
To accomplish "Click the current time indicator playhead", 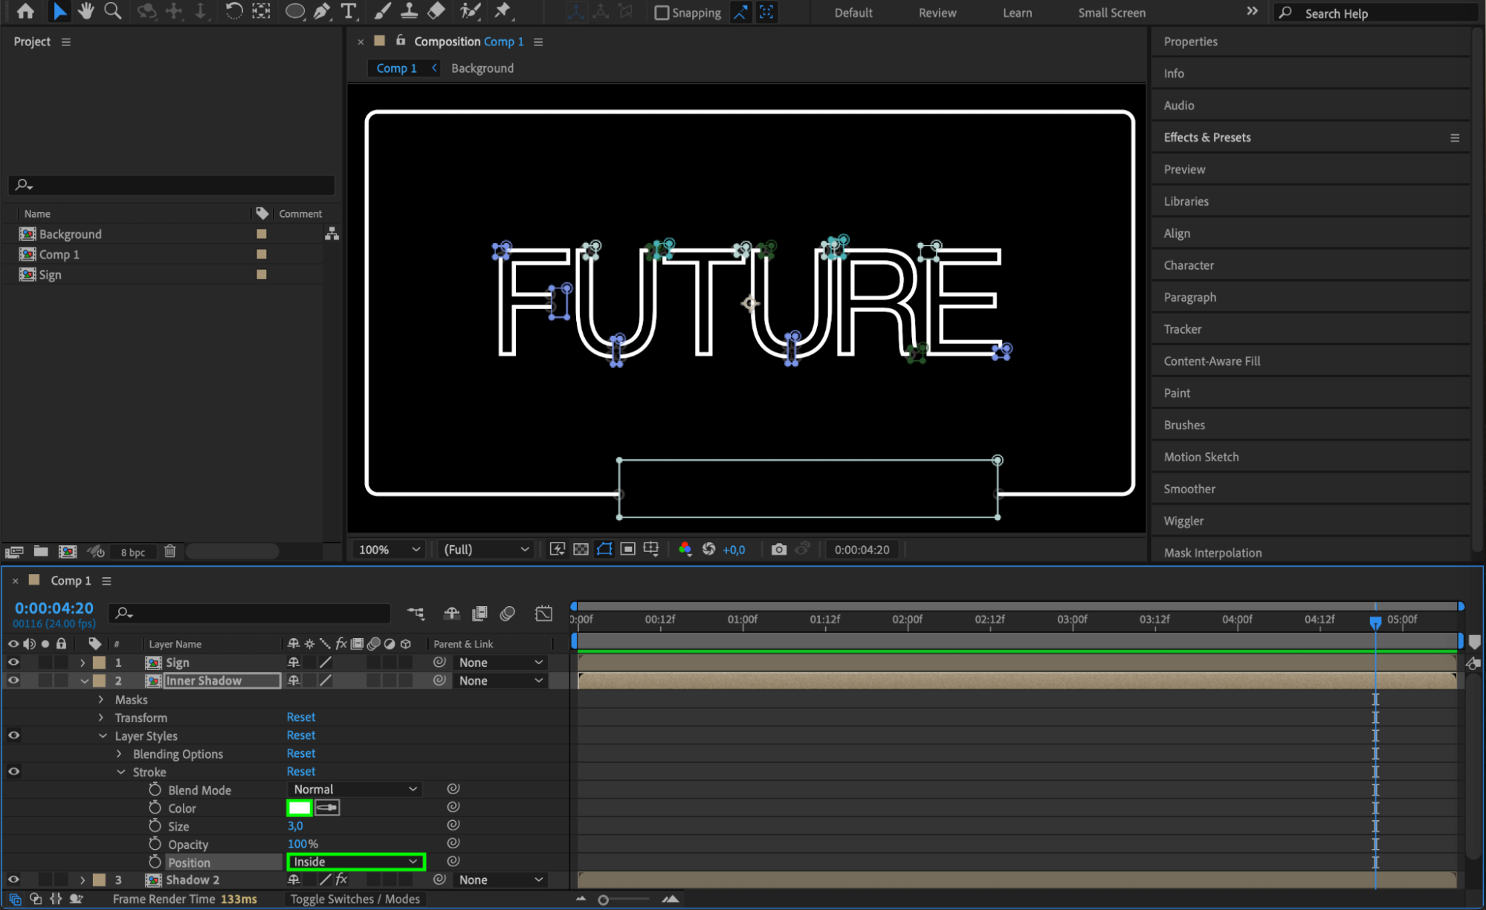I will tap(1375, 622).
